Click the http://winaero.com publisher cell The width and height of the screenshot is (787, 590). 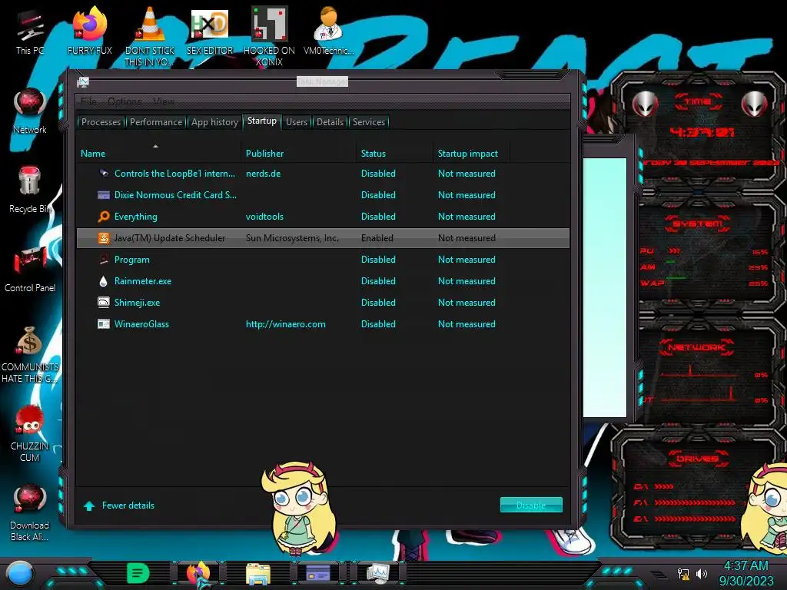coord(286,324)
